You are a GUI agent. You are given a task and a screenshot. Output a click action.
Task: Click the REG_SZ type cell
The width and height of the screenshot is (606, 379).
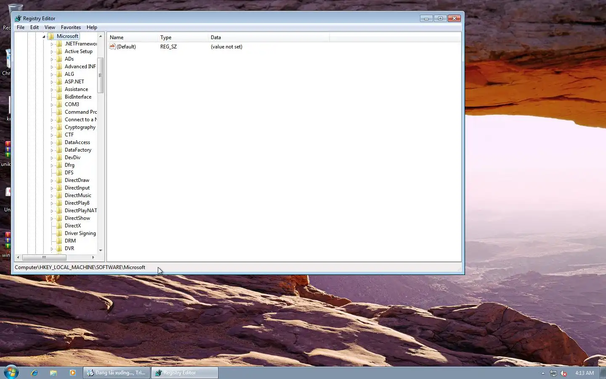pyautogui.click(x=168, y=47)
